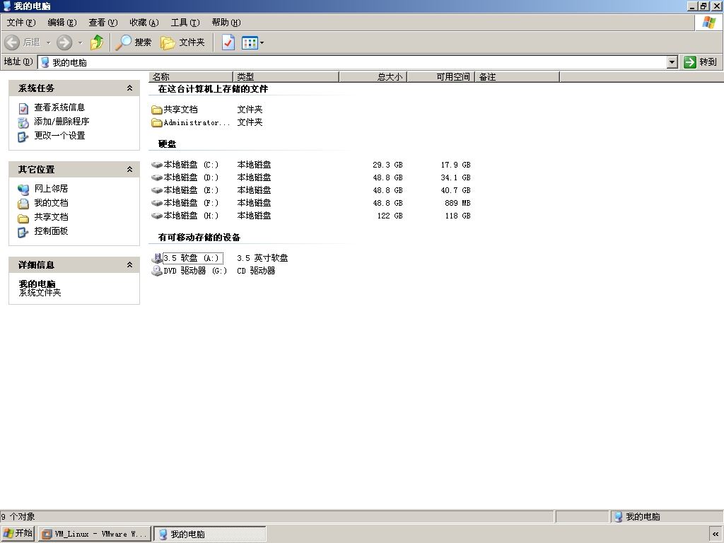
Task: Open the views grid icon
Action: coord(250,42)
